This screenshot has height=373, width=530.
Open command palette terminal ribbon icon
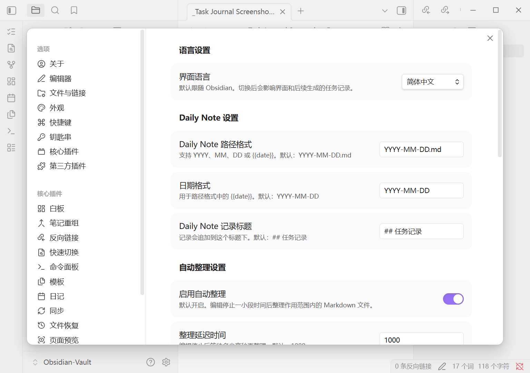tap(11, 131)
